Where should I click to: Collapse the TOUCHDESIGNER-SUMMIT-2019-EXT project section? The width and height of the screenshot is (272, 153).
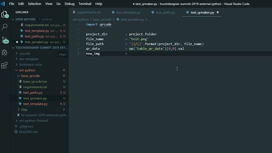pos(13,48)
